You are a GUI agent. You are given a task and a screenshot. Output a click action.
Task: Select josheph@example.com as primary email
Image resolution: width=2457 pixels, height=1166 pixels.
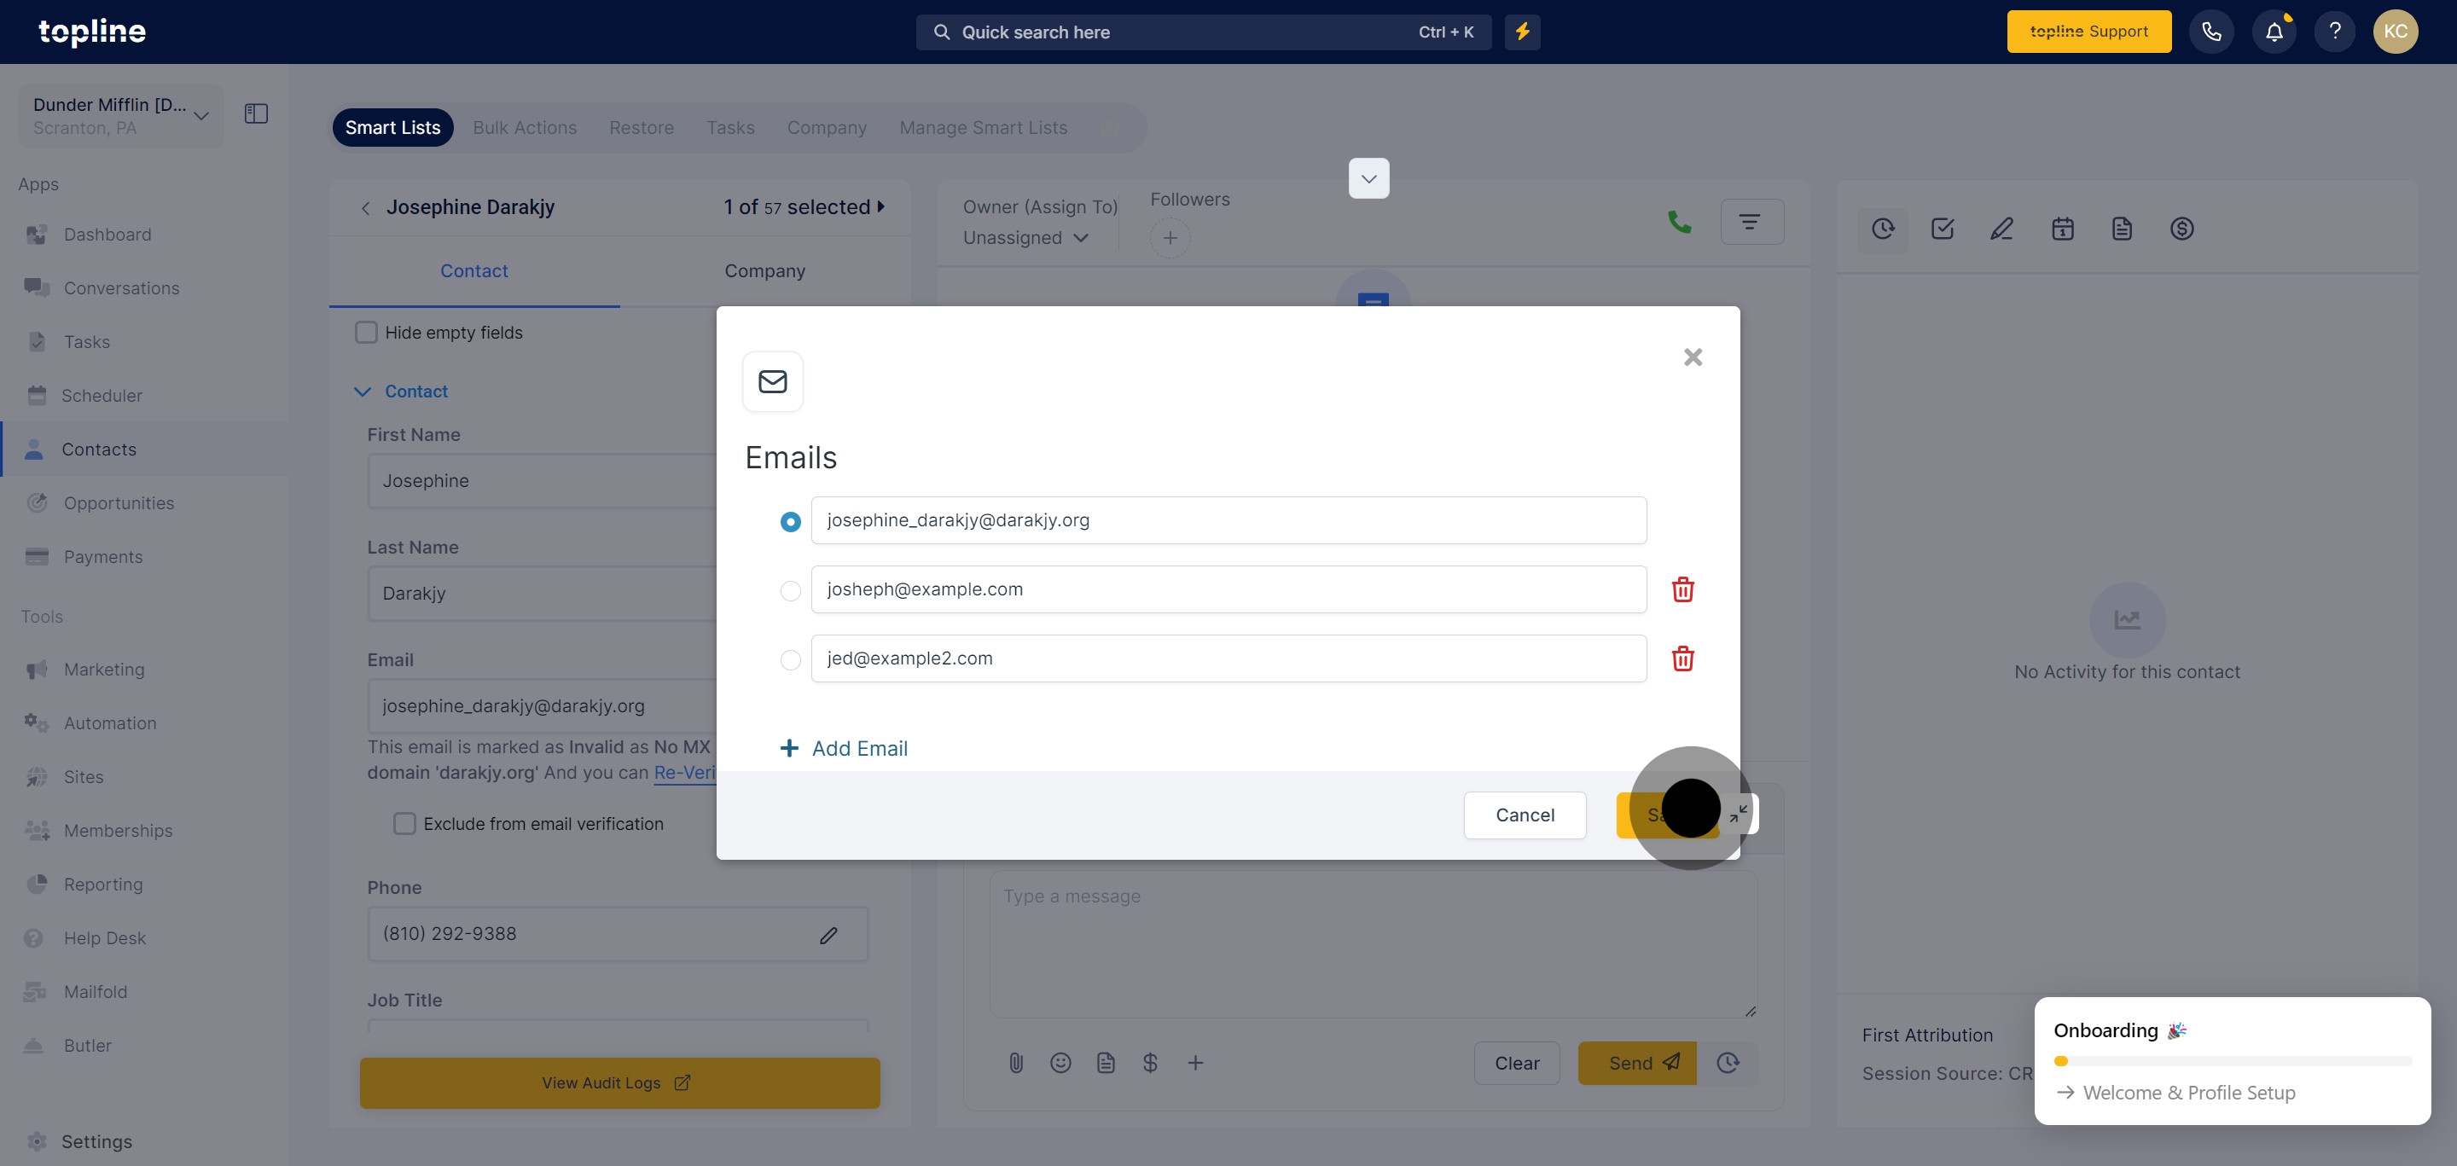(790, 591)
